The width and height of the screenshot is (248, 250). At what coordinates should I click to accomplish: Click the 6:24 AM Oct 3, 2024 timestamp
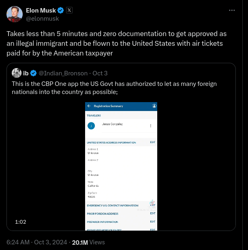[37, 242]
